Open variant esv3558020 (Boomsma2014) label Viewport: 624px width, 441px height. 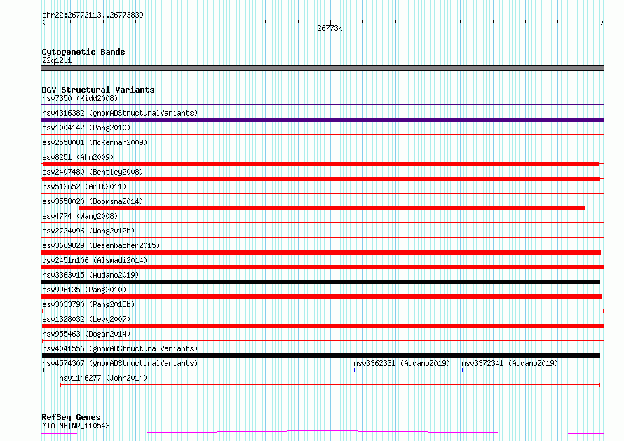pos(93,201)
